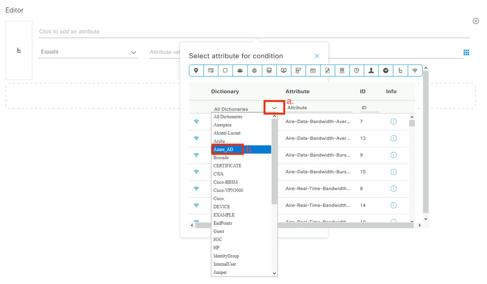Click the Attribute search input field

tap(317, 107)
